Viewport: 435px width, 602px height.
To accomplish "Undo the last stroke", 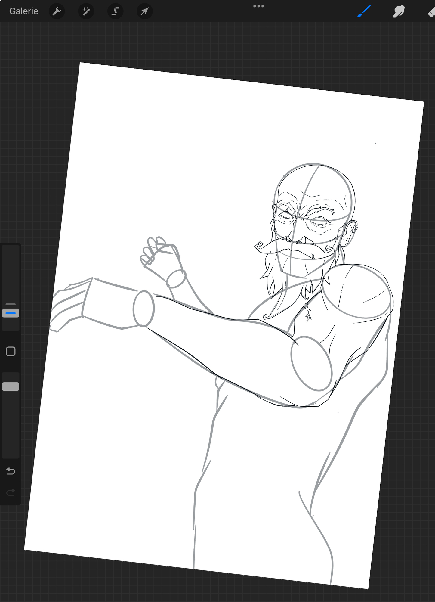I will click(x=11, y=471).
